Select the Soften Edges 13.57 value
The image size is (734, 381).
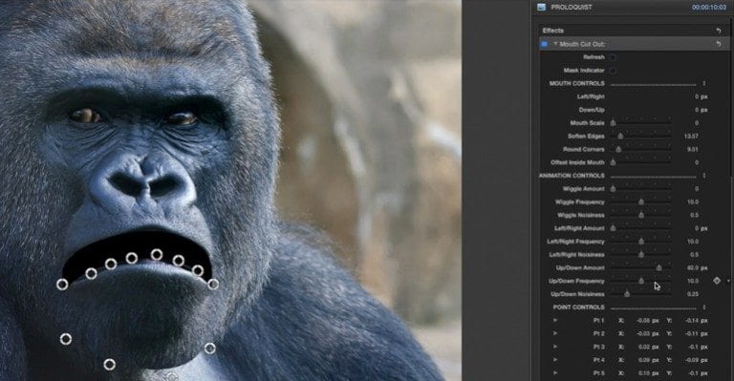(x=691, y=136)
